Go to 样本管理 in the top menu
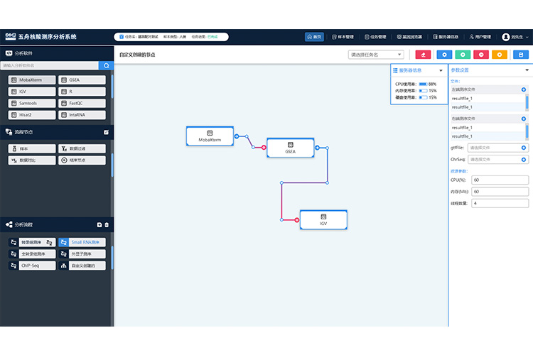 pyautogui.click(x=343, y=36)
